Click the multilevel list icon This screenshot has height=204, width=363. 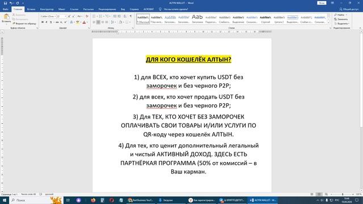[x=107, y=16]
